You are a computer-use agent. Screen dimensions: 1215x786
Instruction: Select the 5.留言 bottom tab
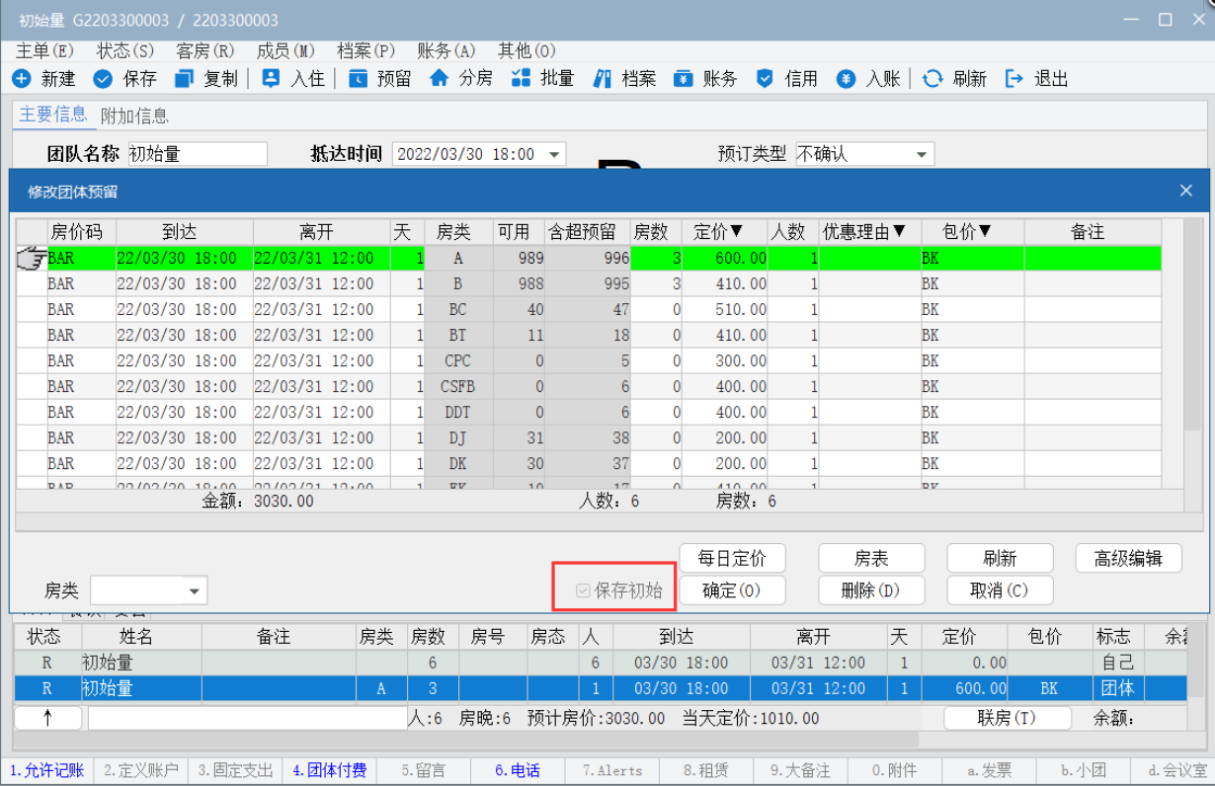click(424, 770)
